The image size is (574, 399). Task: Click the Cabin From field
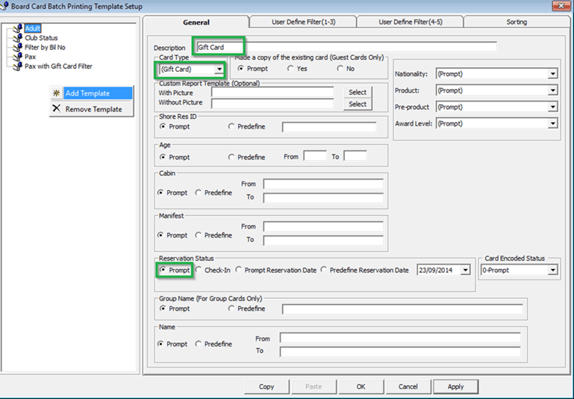323,184
